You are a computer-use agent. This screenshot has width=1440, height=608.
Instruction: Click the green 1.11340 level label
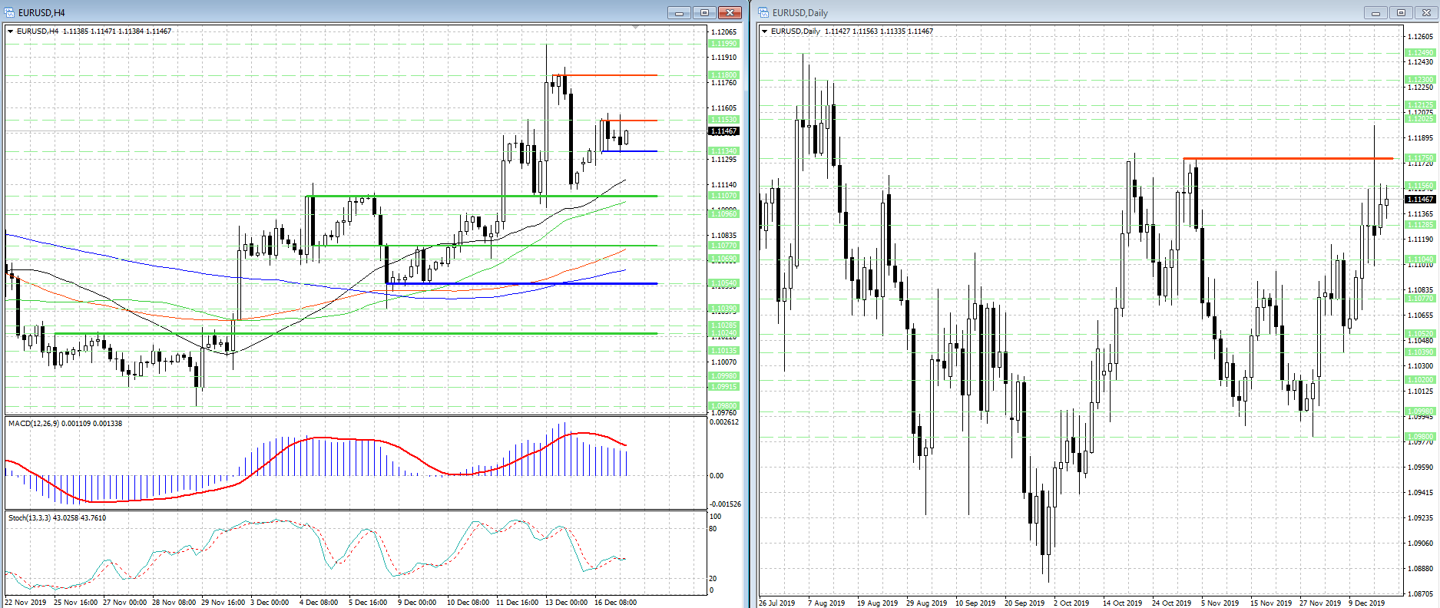(723, 151)
